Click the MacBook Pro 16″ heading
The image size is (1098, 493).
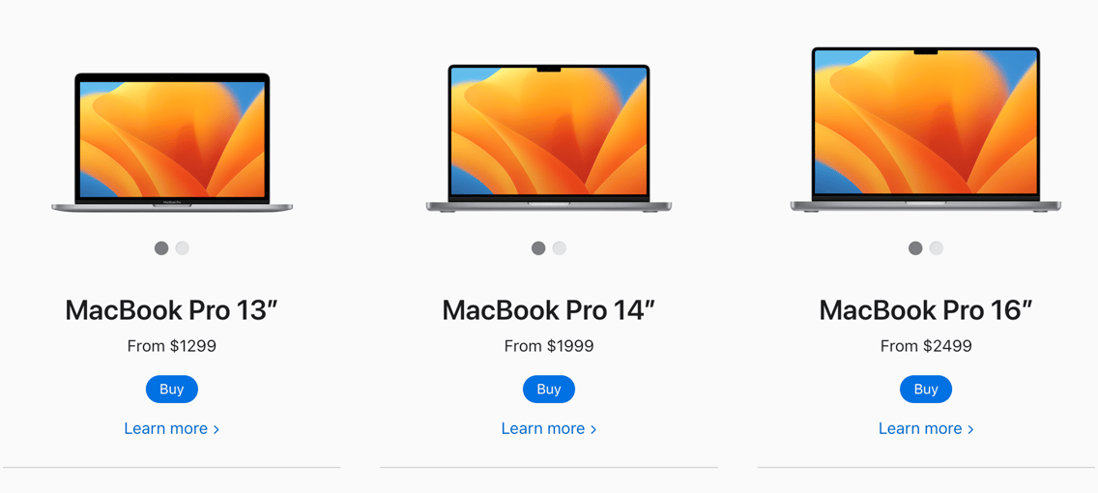pyautogui.click(x=926, y=310)
